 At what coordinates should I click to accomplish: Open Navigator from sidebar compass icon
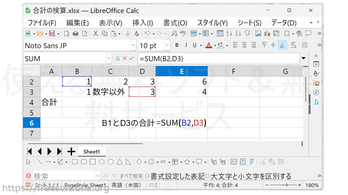316,92
